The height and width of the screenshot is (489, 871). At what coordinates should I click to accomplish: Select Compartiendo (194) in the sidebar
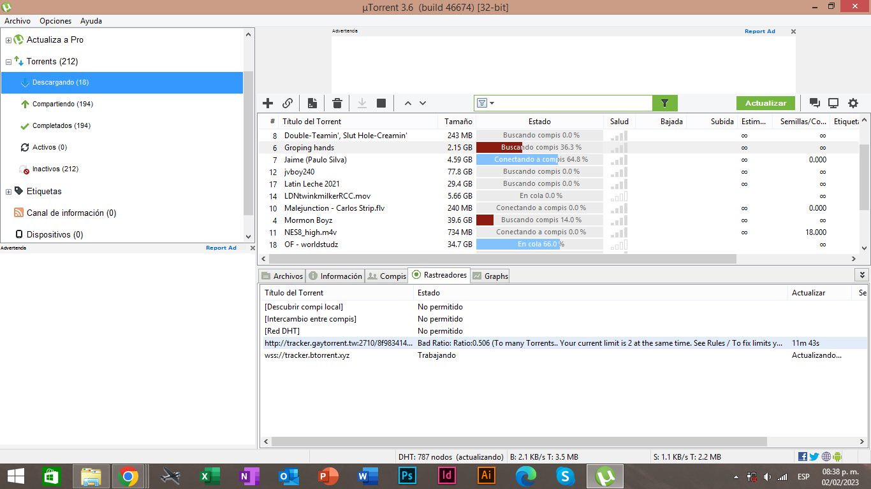click(62, 104)
